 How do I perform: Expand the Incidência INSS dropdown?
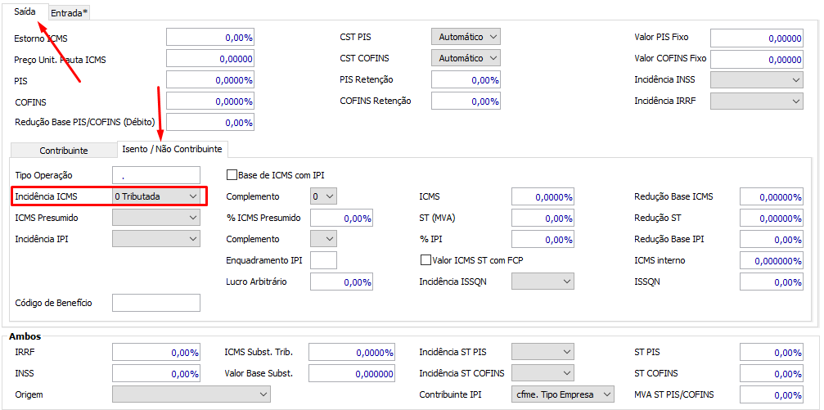coord(756,79)
